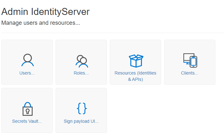This screenshot has width=224, height=138.
Task: Click the Sign payload curly braces icon
Action: tap(82, 108)
